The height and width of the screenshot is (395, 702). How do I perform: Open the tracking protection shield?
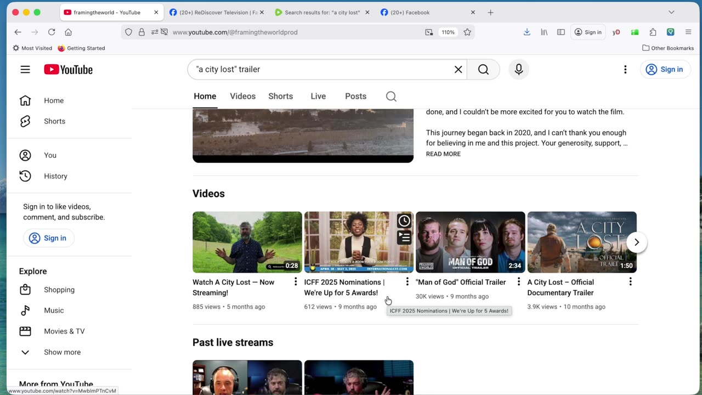tap(128, 32)
